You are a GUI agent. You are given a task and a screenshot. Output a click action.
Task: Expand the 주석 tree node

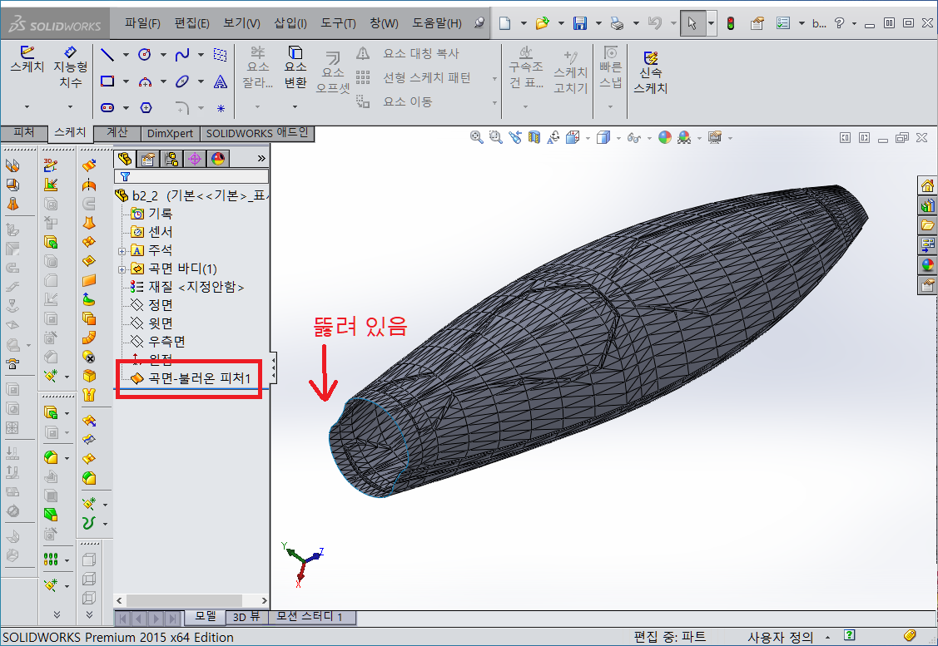[x=122, y=251]
